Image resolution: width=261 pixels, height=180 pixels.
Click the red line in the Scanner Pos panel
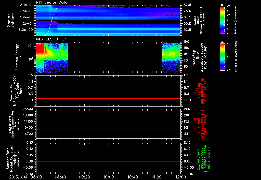(x=108, y=129)
